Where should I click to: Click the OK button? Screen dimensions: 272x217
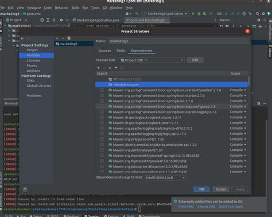pyautogui.click(x=201, y=189)
